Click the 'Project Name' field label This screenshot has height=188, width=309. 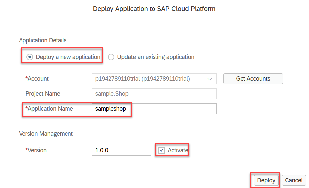43,94
